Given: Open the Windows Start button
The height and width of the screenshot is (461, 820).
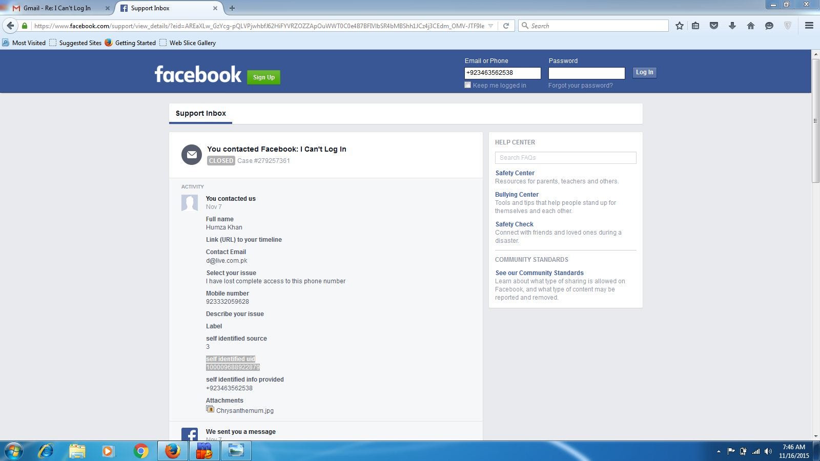Looking at the screenshot, I should [14, 451].
